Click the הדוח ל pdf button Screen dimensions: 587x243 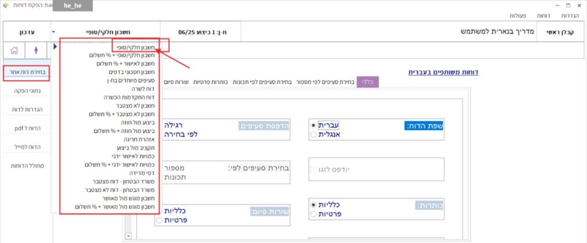click(25, 128)
